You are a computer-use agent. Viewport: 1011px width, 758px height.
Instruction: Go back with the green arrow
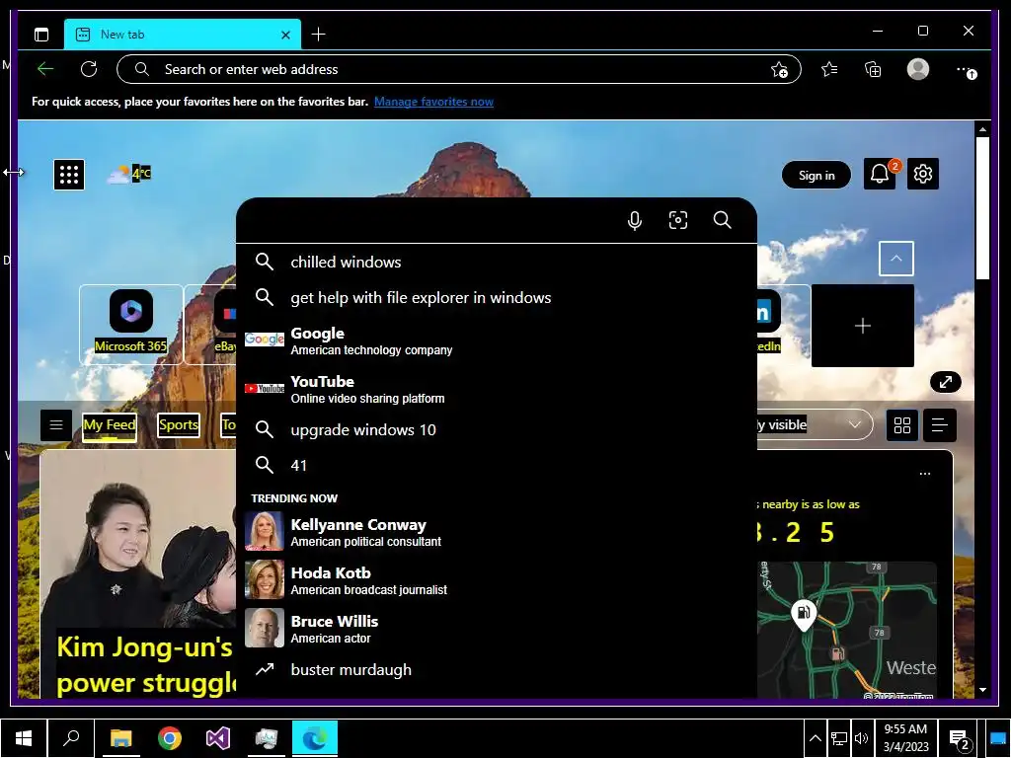45,69
